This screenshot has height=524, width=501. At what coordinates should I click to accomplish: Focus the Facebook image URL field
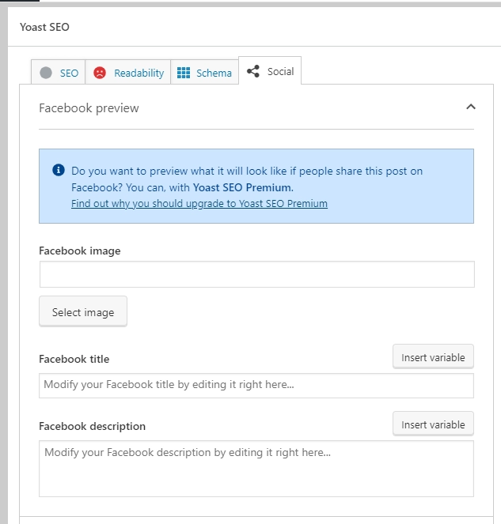[257, 274]
